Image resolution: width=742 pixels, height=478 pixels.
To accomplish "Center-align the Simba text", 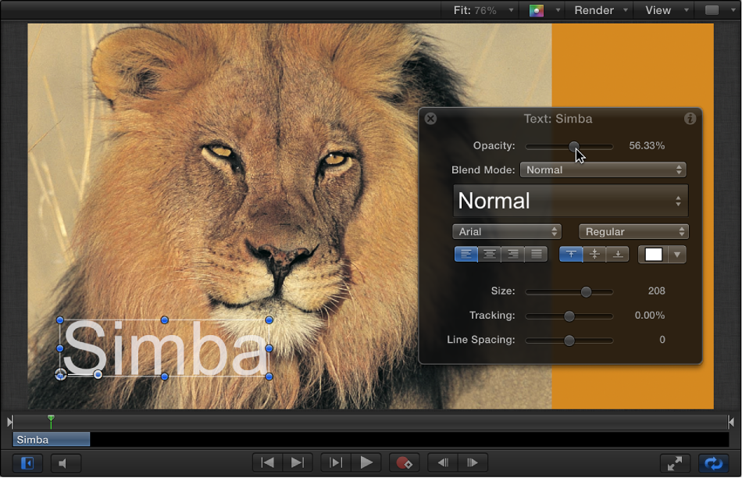I will 490,254.
